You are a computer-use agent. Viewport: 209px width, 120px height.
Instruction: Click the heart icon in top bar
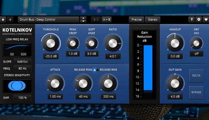(206, 20)
